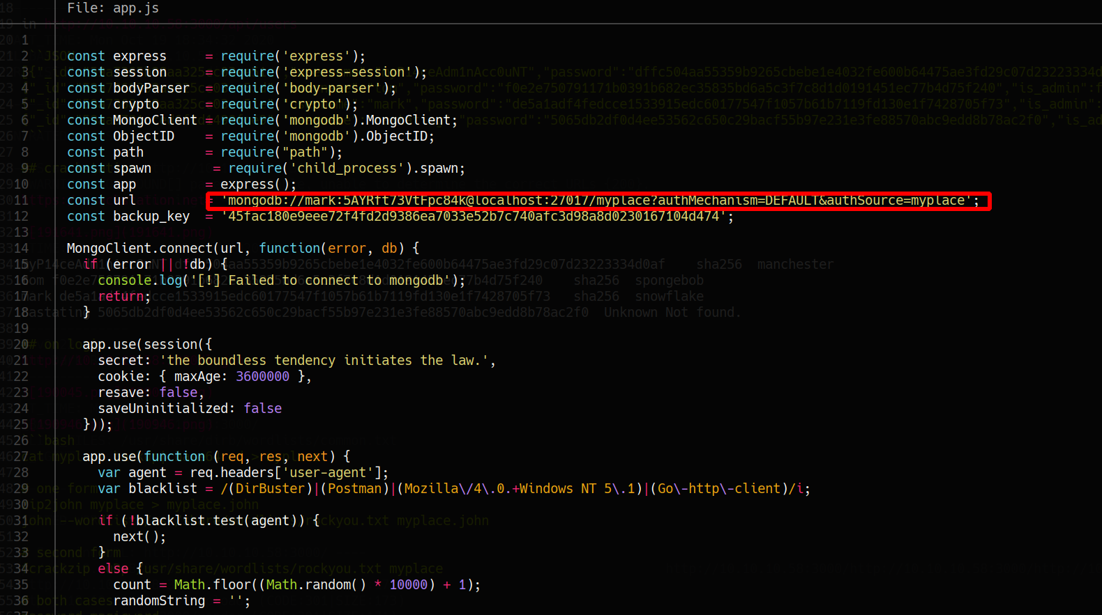
Task: Click the red 'return' keyword
Action: click(x=121, y=297)
